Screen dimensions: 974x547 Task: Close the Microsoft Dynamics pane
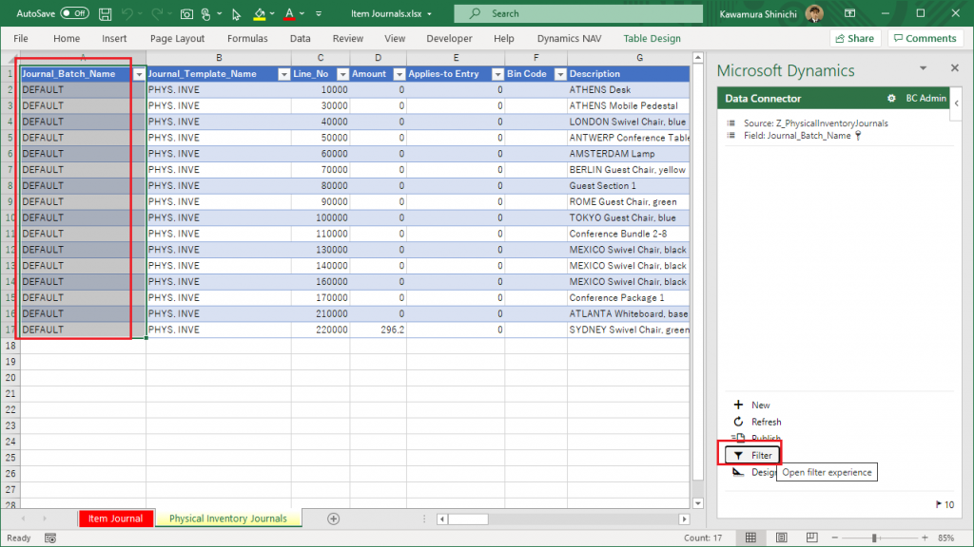(x=955, y=68)
